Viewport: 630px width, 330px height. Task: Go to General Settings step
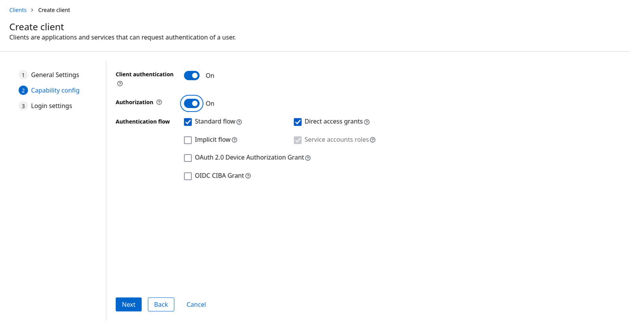tap(55, 75)
